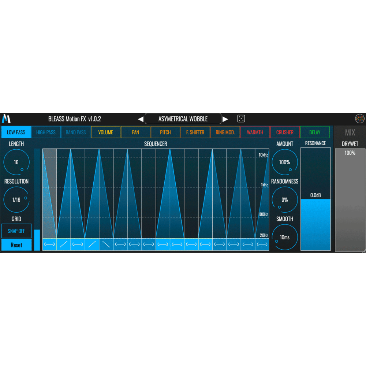The image size is (366, 366).
Task: Enable the CRUSHER effect
Action: (285, 132)
